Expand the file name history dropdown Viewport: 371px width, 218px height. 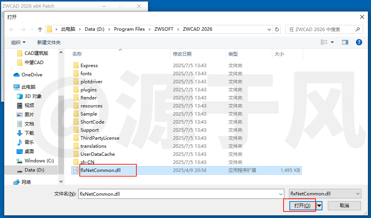[280, 194]
